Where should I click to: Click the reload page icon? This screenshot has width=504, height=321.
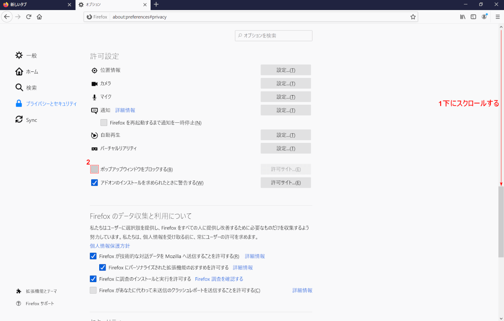(29, 17)
